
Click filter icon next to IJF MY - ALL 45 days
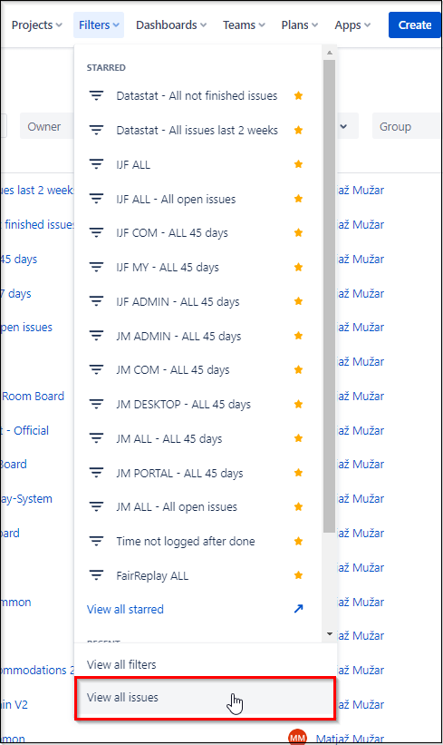(96, 267)
